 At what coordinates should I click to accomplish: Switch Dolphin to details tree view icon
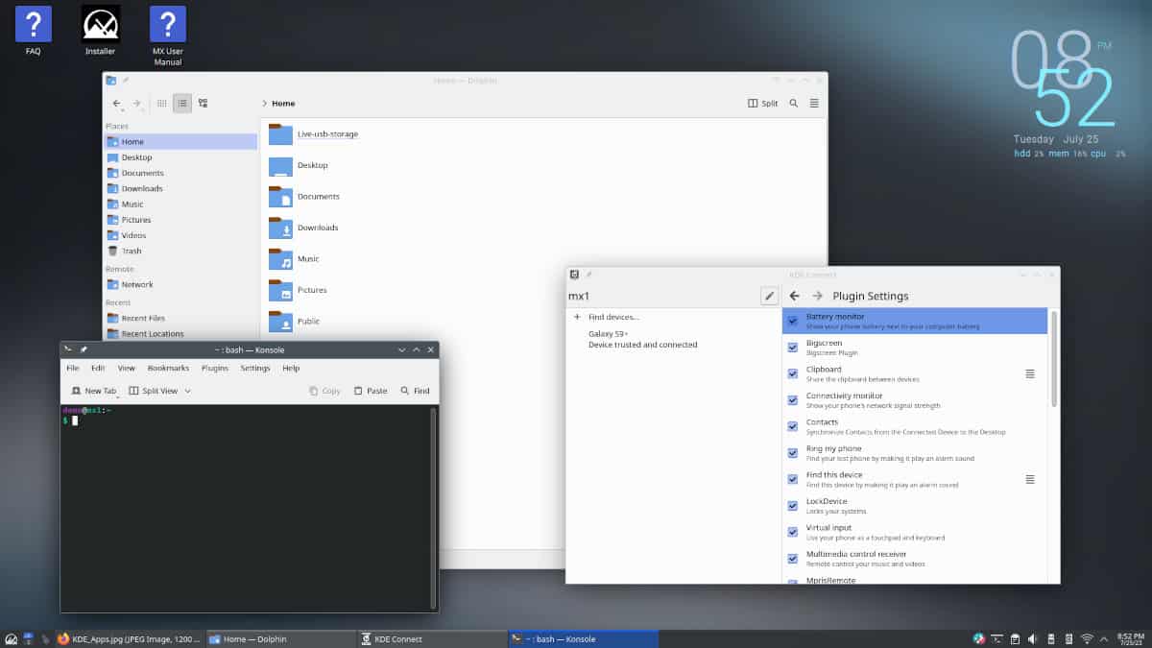[204, 103]
